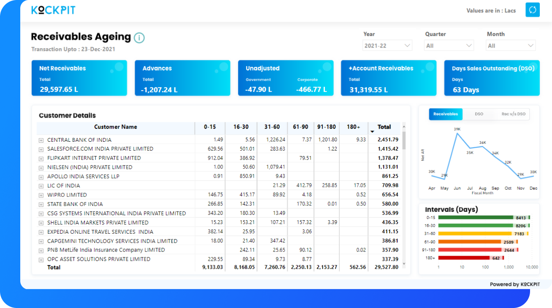552x308 pixels.
Task: Click the table scrollbar down arrow
Action: coord(404,264)
